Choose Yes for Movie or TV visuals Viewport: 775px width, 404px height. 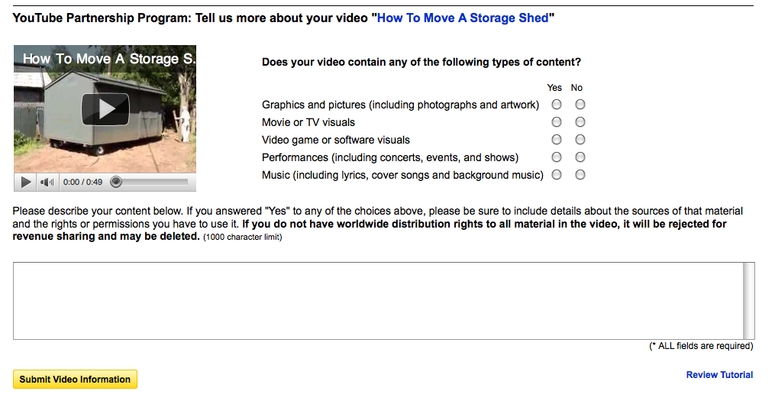[557, 122]
